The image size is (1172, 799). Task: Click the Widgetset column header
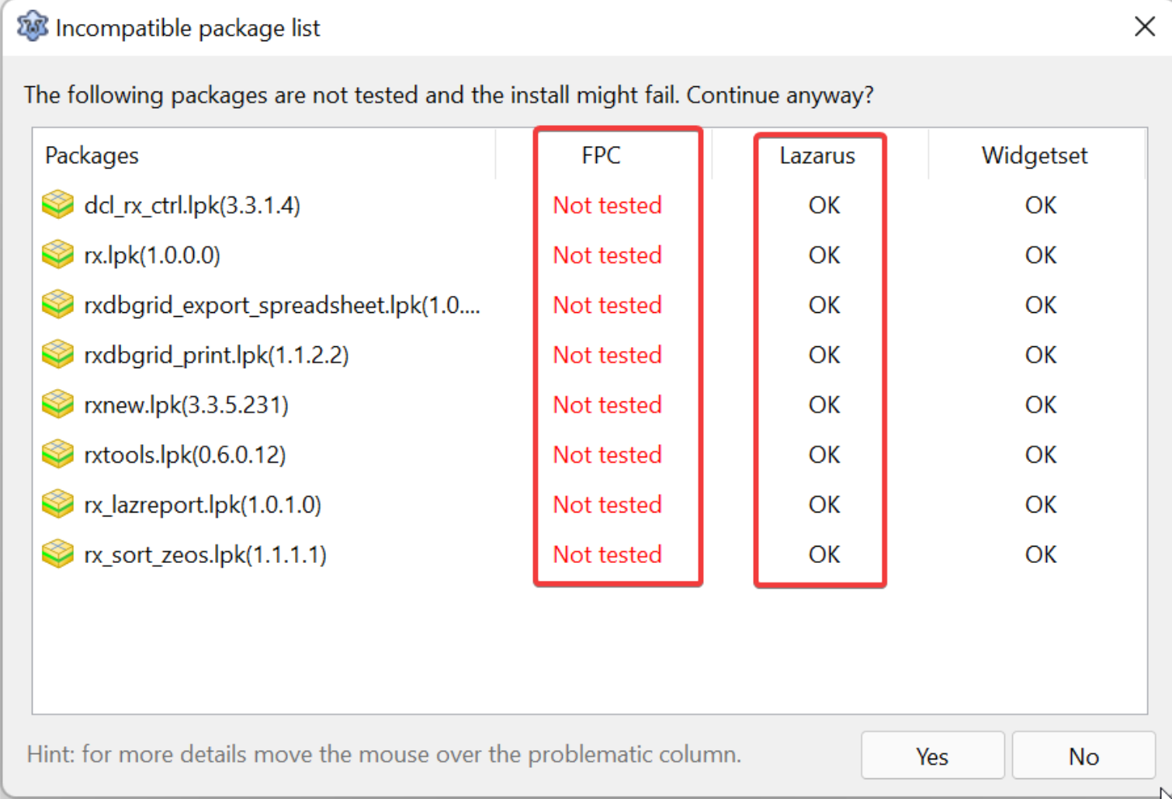1034,155
